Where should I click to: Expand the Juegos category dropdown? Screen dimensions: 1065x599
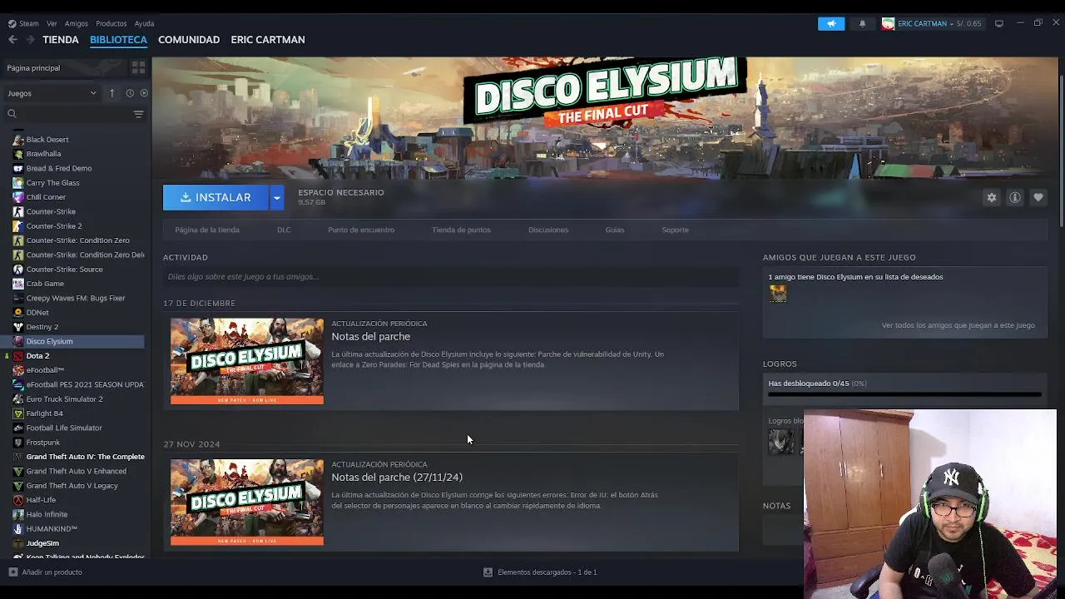52,93
